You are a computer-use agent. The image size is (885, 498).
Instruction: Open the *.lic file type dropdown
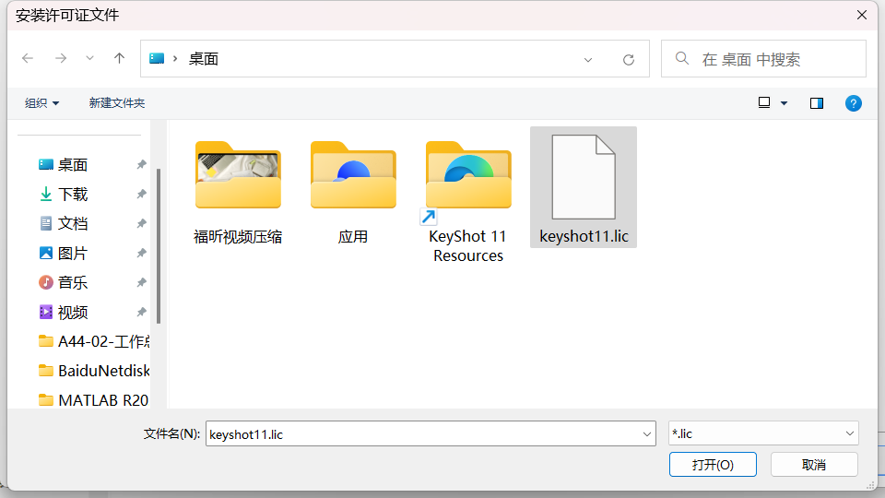point(762,433)
